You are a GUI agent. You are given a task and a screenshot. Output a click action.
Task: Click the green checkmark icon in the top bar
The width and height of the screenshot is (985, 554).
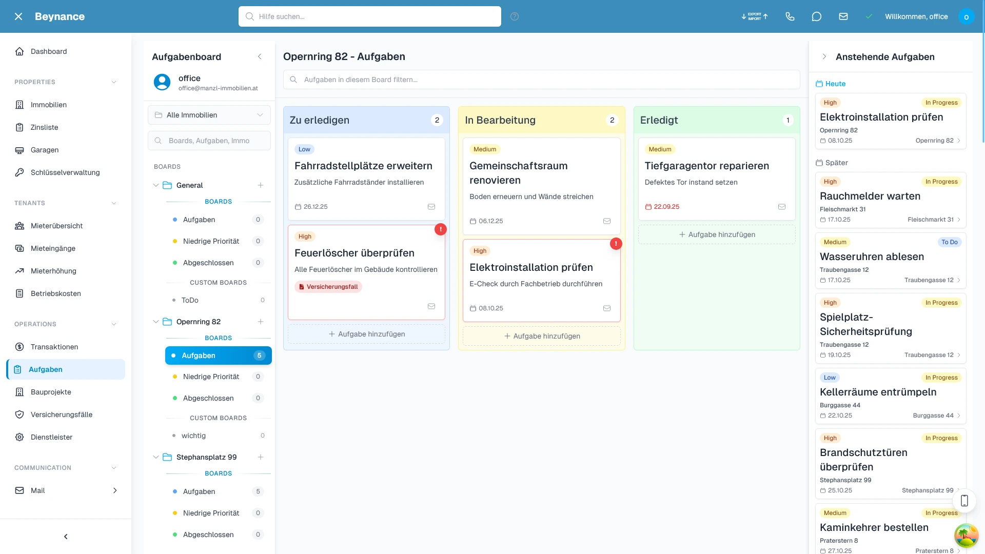pos(869,16)
